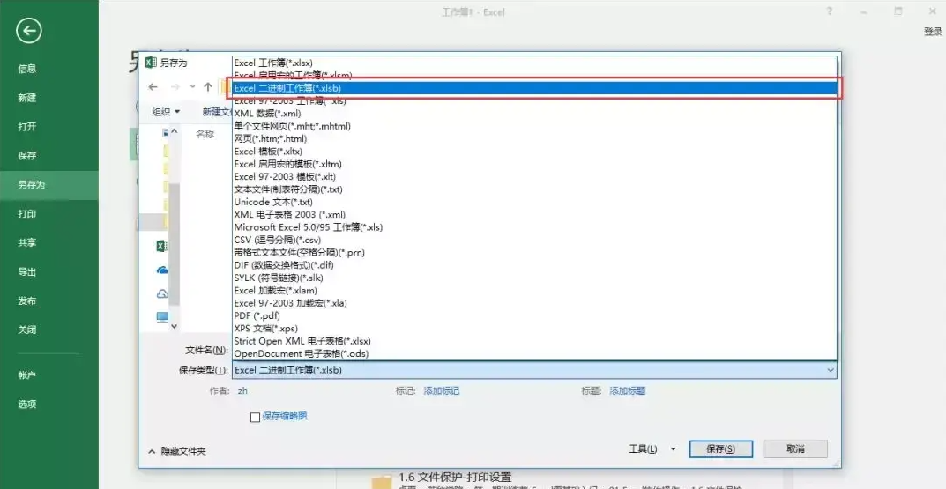Click 添加标记 add tag link
946x489 pixels.
pos(442,391)
